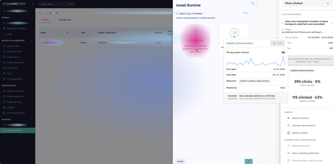
Task: Click the Codefresh logo
Action: [x=14, y=4]
